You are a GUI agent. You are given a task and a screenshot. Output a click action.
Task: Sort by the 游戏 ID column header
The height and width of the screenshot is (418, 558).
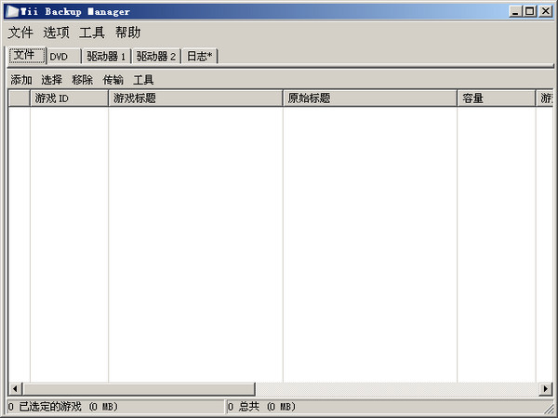pyautogui.click(x=69, y=98)
